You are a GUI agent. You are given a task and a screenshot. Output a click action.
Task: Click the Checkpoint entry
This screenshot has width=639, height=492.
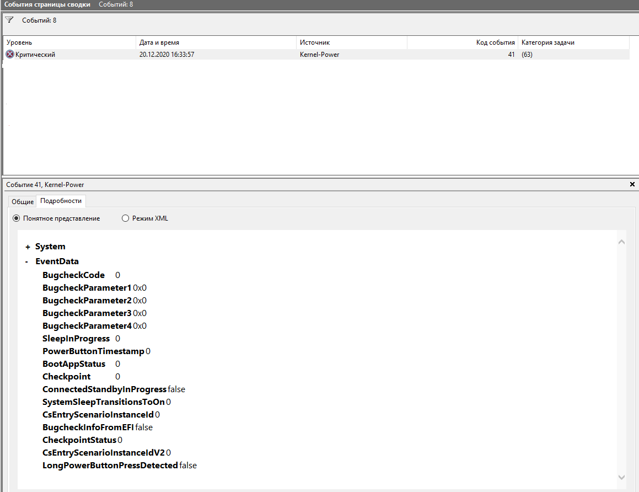coord(81,376)
